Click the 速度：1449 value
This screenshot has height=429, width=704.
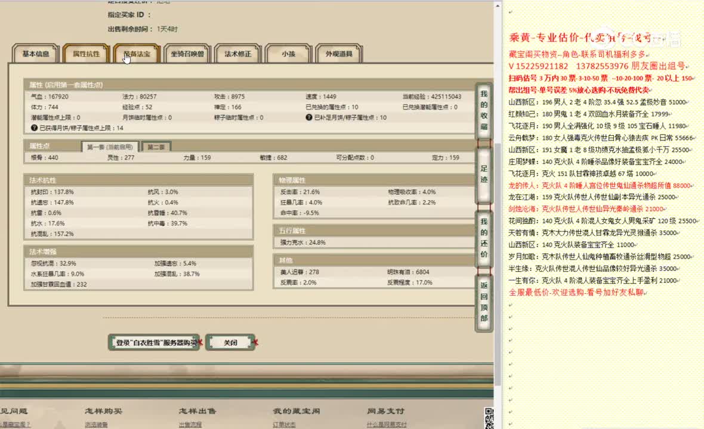point(320,97)
